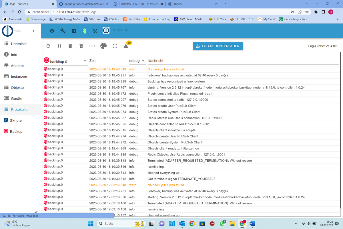Click the sync-disabled arrows icon in header
Screen dimensions: 343x229
95,31
